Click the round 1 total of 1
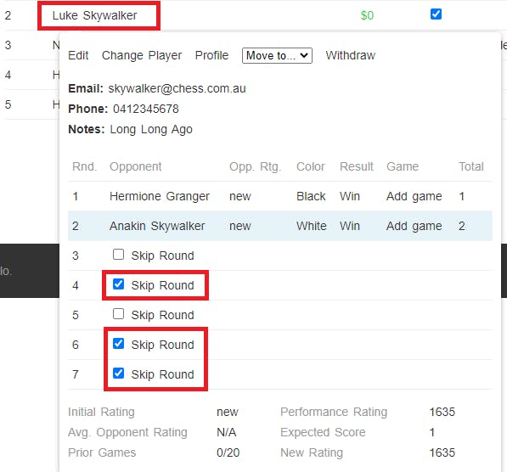The height and width of the screenshot is (472, 507). 462,196
